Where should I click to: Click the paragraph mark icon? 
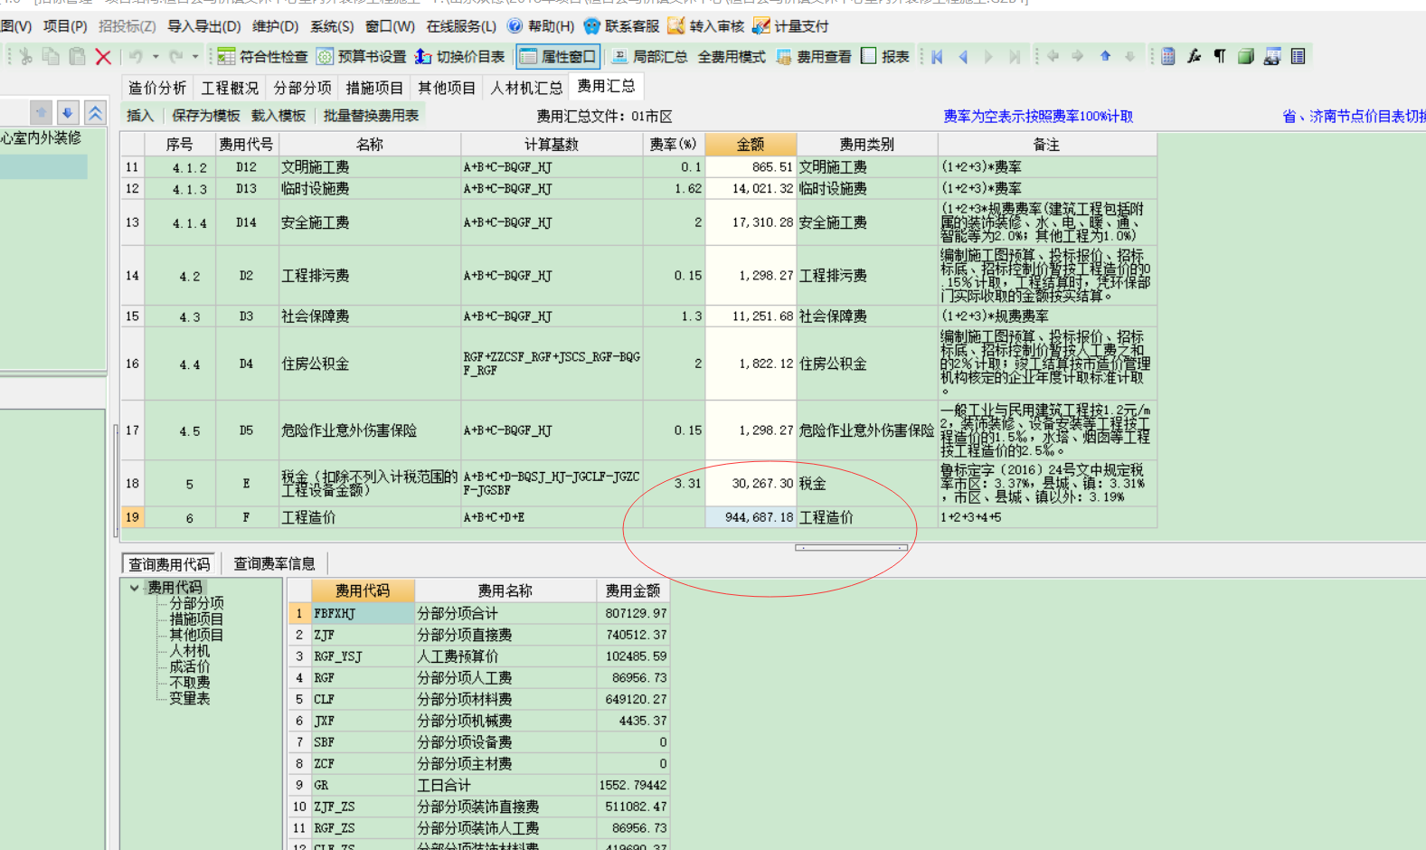coord(1220,56)
